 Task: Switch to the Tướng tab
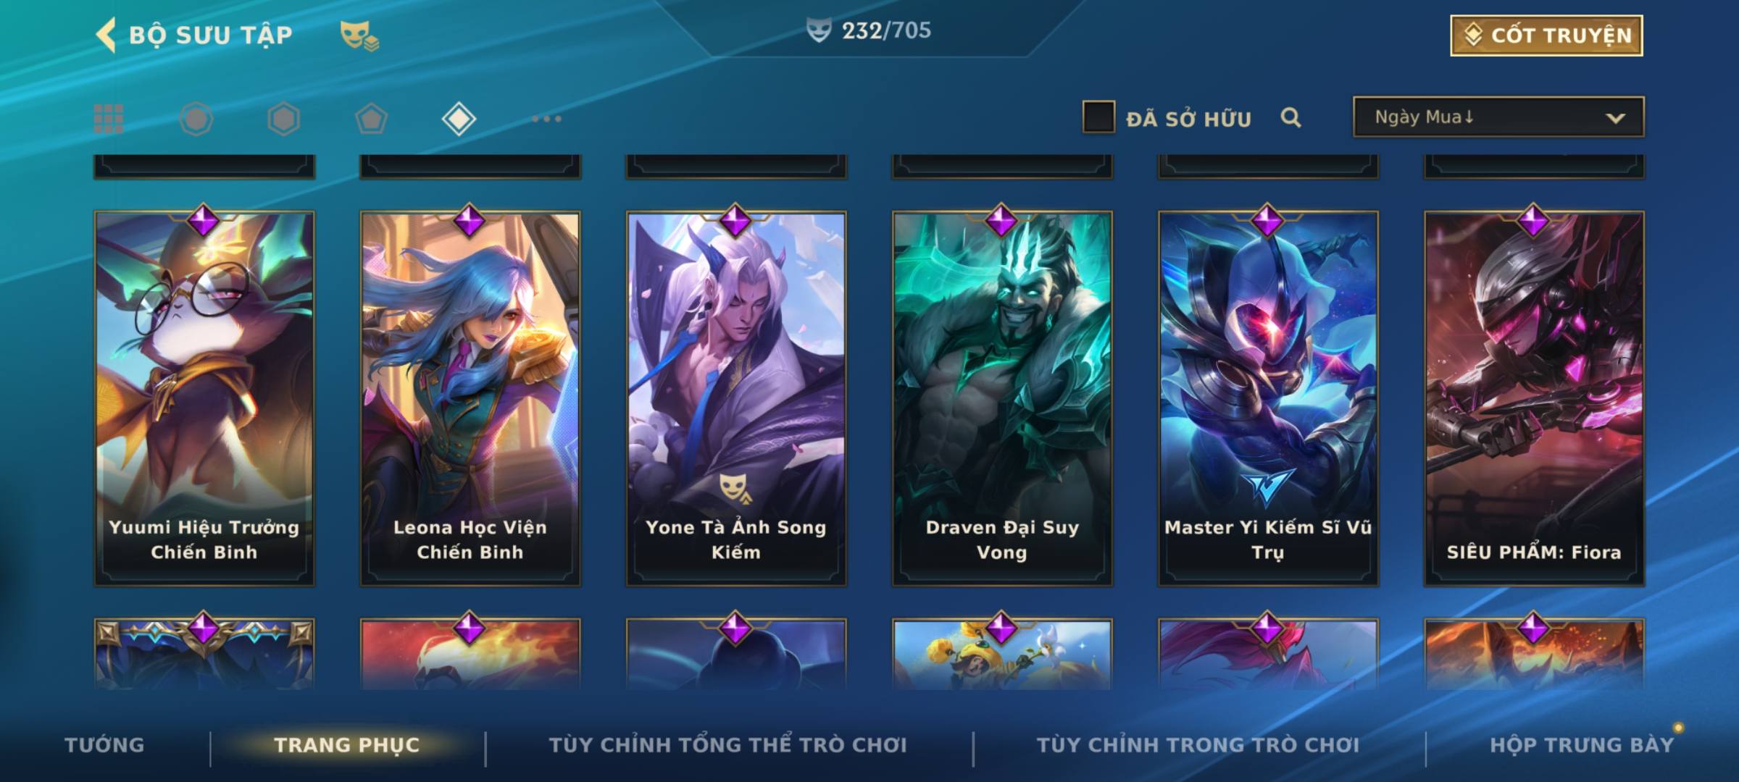click(x=104, y=744)
